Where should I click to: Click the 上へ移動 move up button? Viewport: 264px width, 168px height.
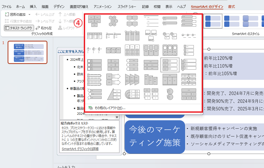coord(67,15)
